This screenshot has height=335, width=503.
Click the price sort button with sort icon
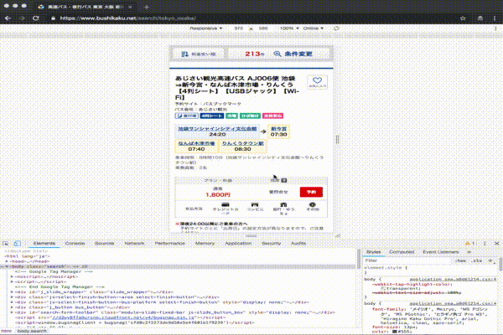coord(198,54)
